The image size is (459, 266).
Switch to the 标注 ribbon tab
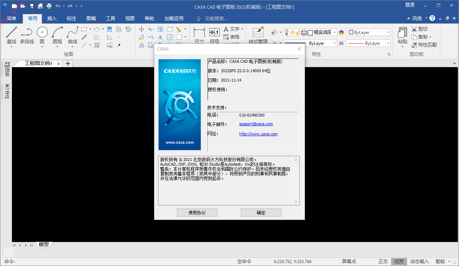(72, 18)
